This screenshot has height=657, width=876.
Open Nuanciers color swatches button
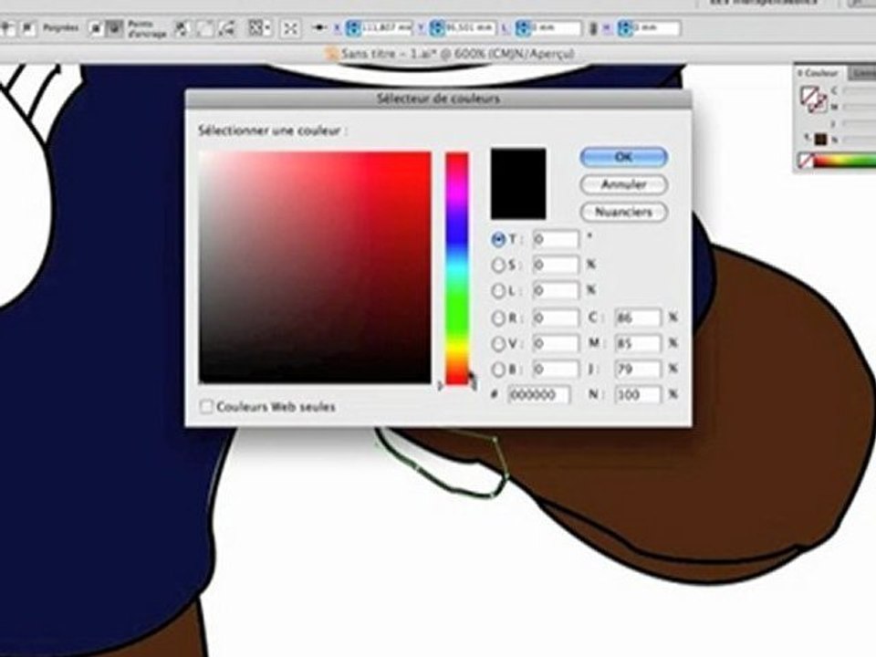click(x=623, y=212)
